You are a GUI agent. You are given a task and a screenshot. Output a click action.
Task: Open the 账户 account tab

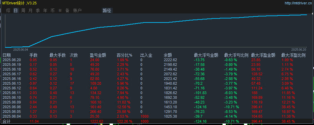77,11
